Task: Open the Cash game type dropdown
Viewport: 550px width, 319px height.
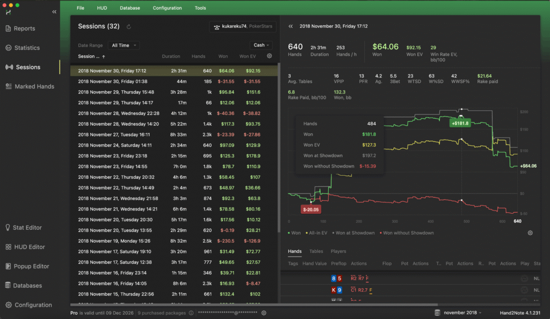Action: click(261, 46)
